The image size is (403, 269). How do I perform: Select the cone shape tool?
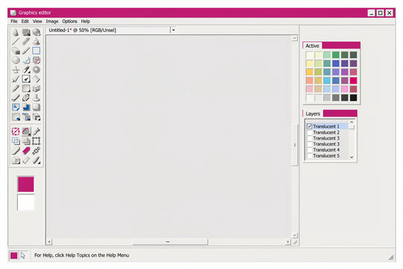16,32
